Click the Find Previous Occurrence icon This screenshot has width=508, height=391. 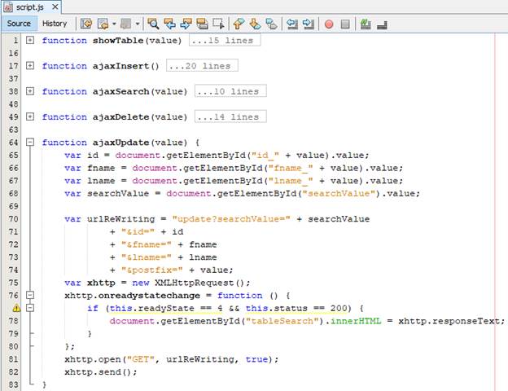pos(169,24)
